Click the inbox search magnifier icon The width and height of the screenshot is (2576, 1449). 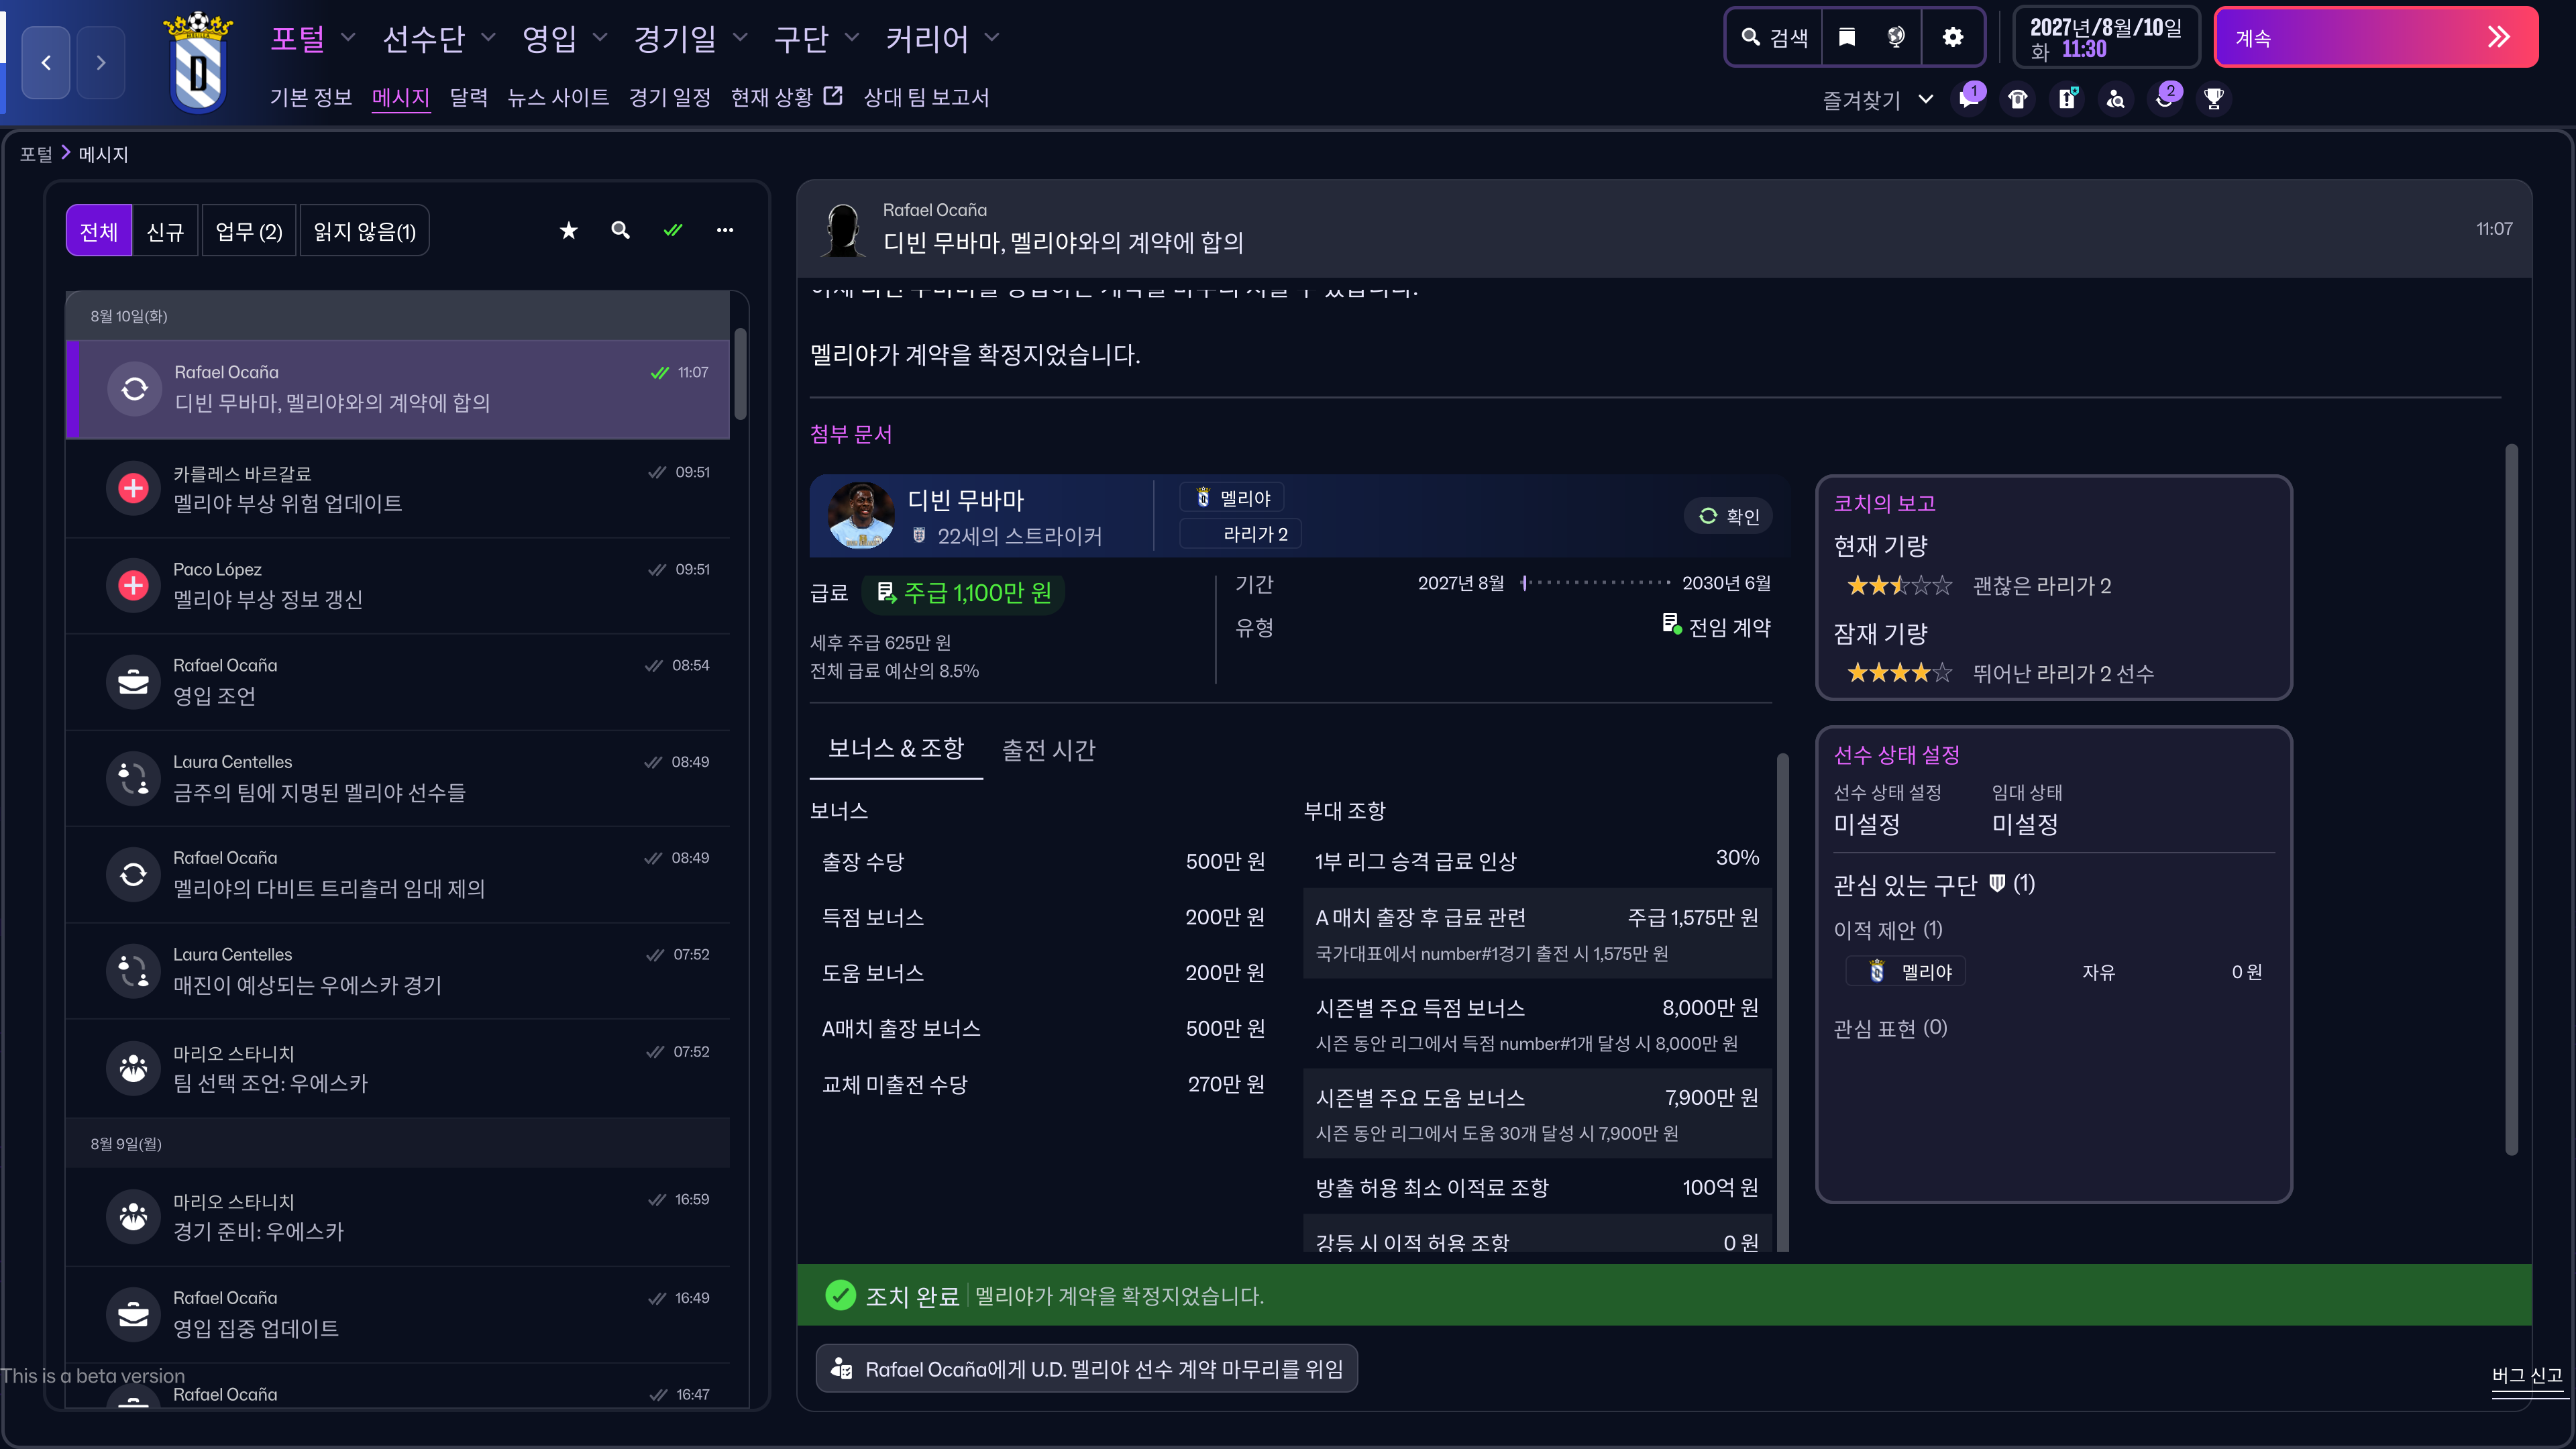coord(620,231)
